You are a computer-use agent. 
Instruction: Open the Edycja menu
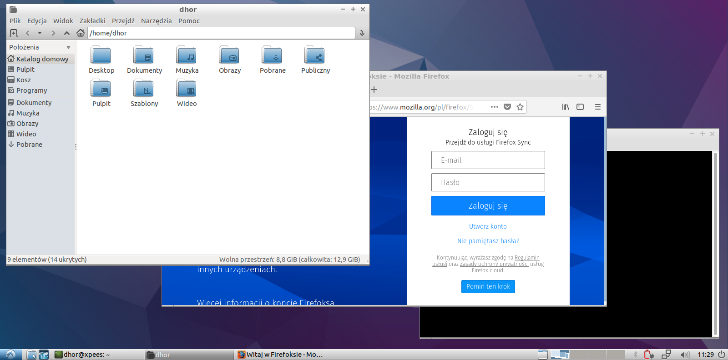(x=37, y=20)
